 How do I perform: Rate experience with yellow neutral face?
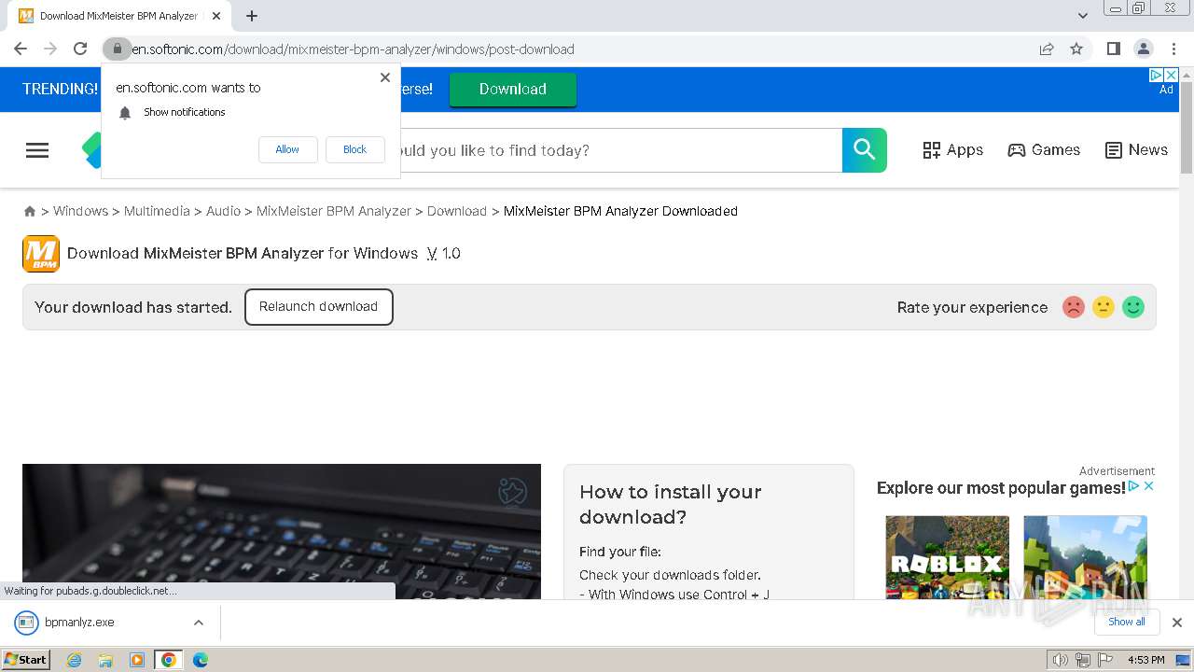pyautogui.click(x=1104, y=307)
